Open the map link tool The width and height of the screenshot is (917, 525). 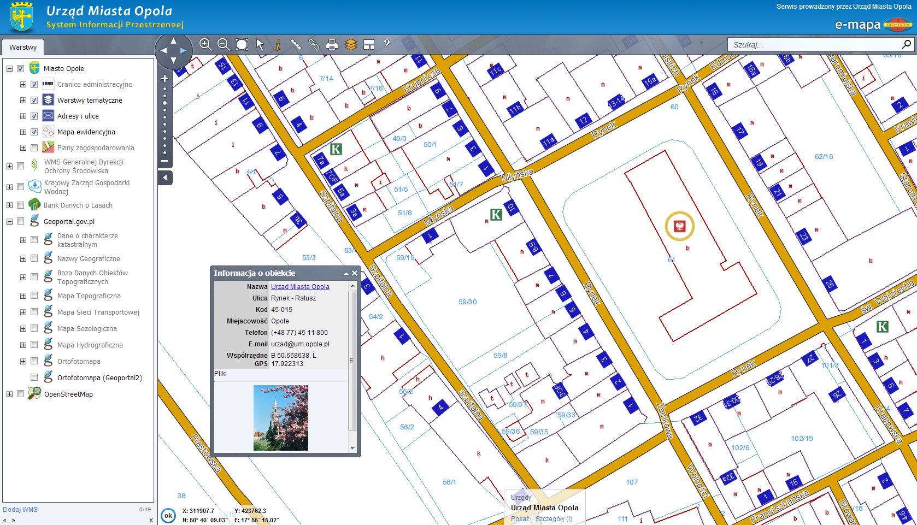coord(314,44)
